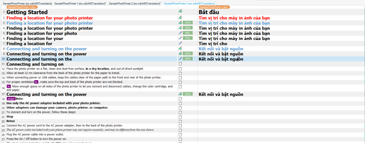This screenshot has height=143, width=365.
Task: Switch to SamplePhotoPrinter.doc.sdlxliff tab
Action: pos(27,4)
